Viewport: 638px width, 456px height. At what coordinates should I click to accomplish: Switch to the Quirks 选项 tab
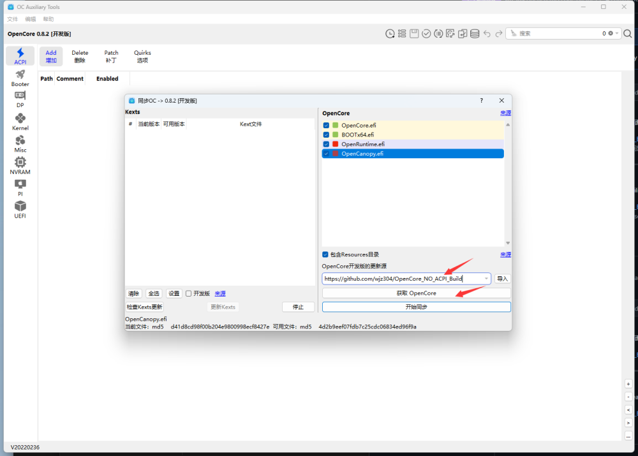[142, 56]
